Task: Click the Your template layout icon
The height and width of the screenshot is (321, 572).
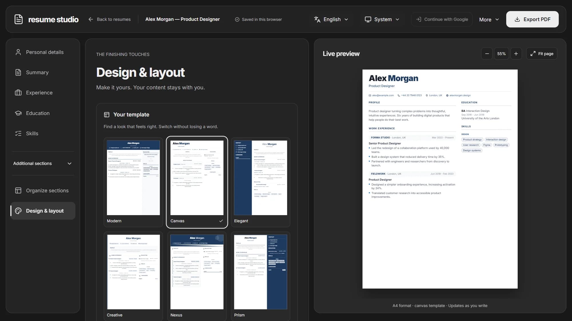Action: pyautogui.click(x=107, y=115)
